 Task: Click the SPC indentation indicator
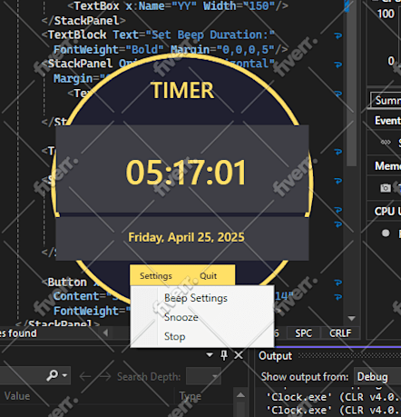[303, 333]
